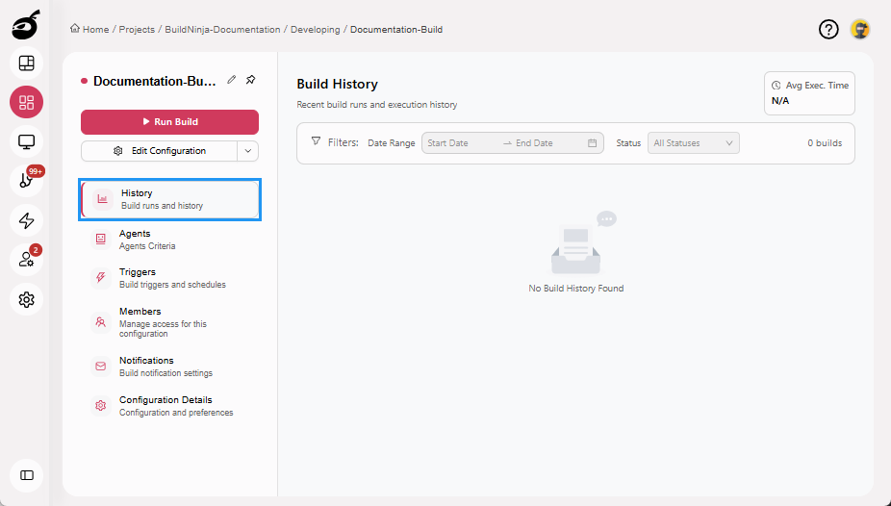Open the monitor icon in sidebar
The image size is (891, 506).
point(27,141)
